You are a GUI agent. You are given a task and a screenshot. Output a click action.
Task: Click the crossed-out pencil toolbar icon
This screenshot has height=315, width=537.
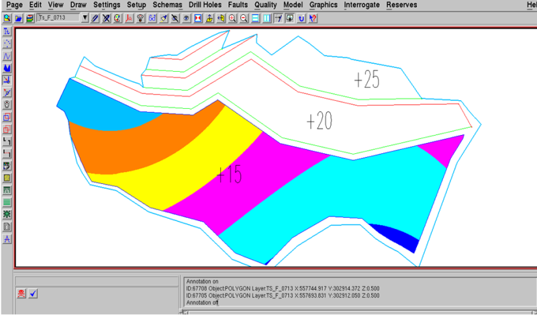tap(106, 18)
